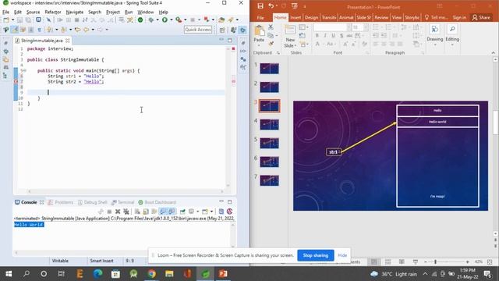Click the Fit slide to window icon
Viewport: 499px width, 281px height.
490,262
